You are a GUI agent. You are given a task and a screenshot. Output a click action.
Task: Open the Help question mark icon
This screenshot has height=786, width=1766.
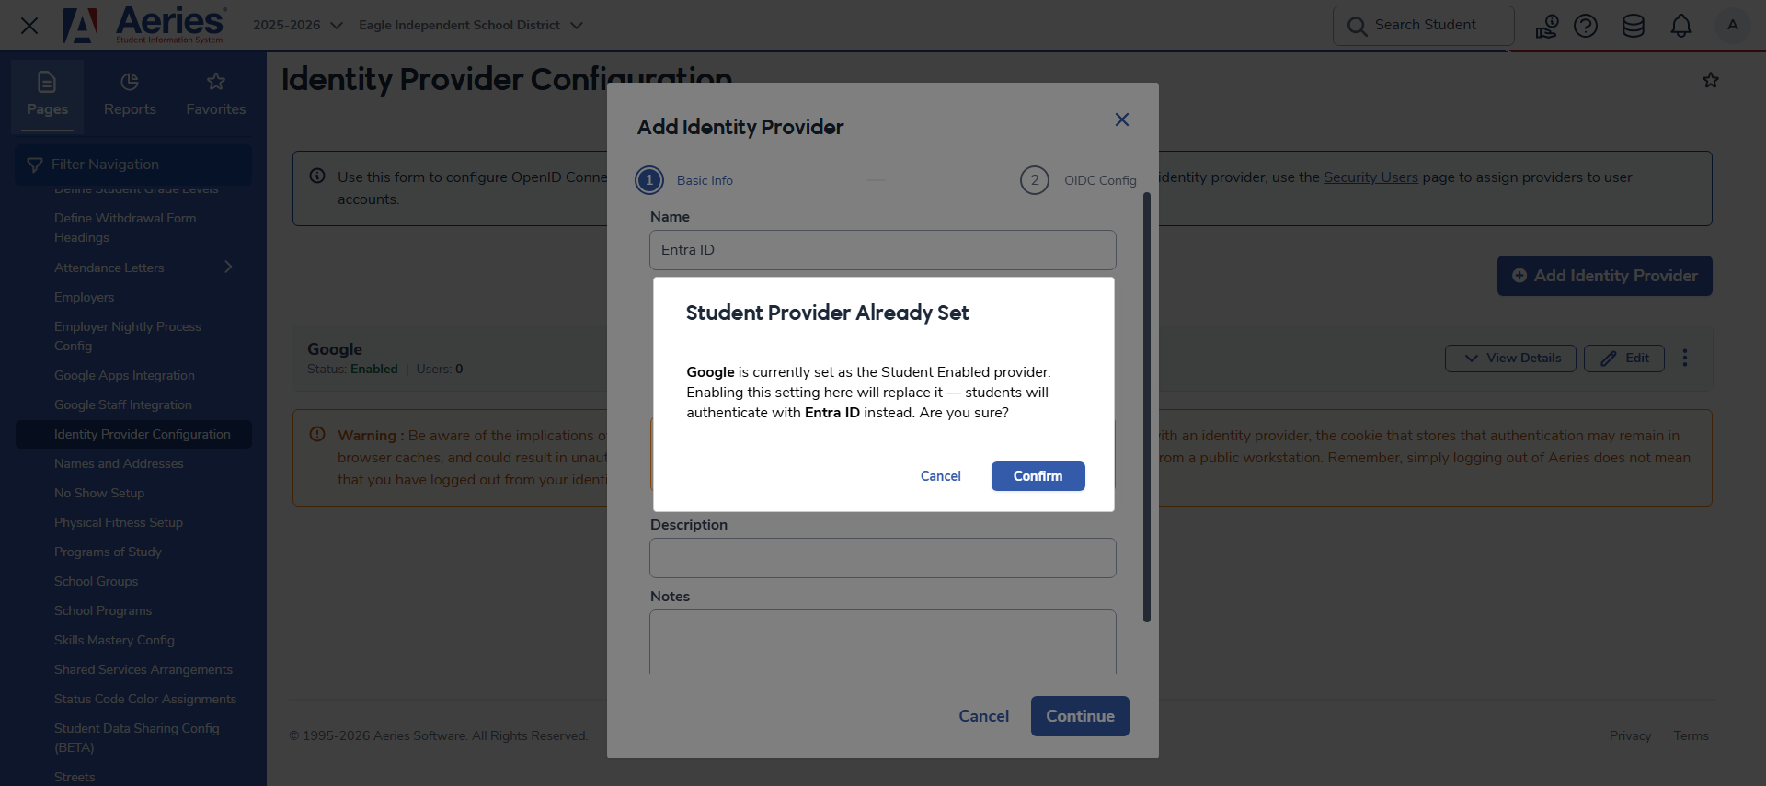point(1586,25)
